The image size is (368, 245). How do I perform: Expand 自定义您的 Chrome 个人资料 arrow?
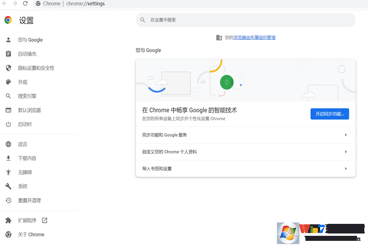pos(346,152)
